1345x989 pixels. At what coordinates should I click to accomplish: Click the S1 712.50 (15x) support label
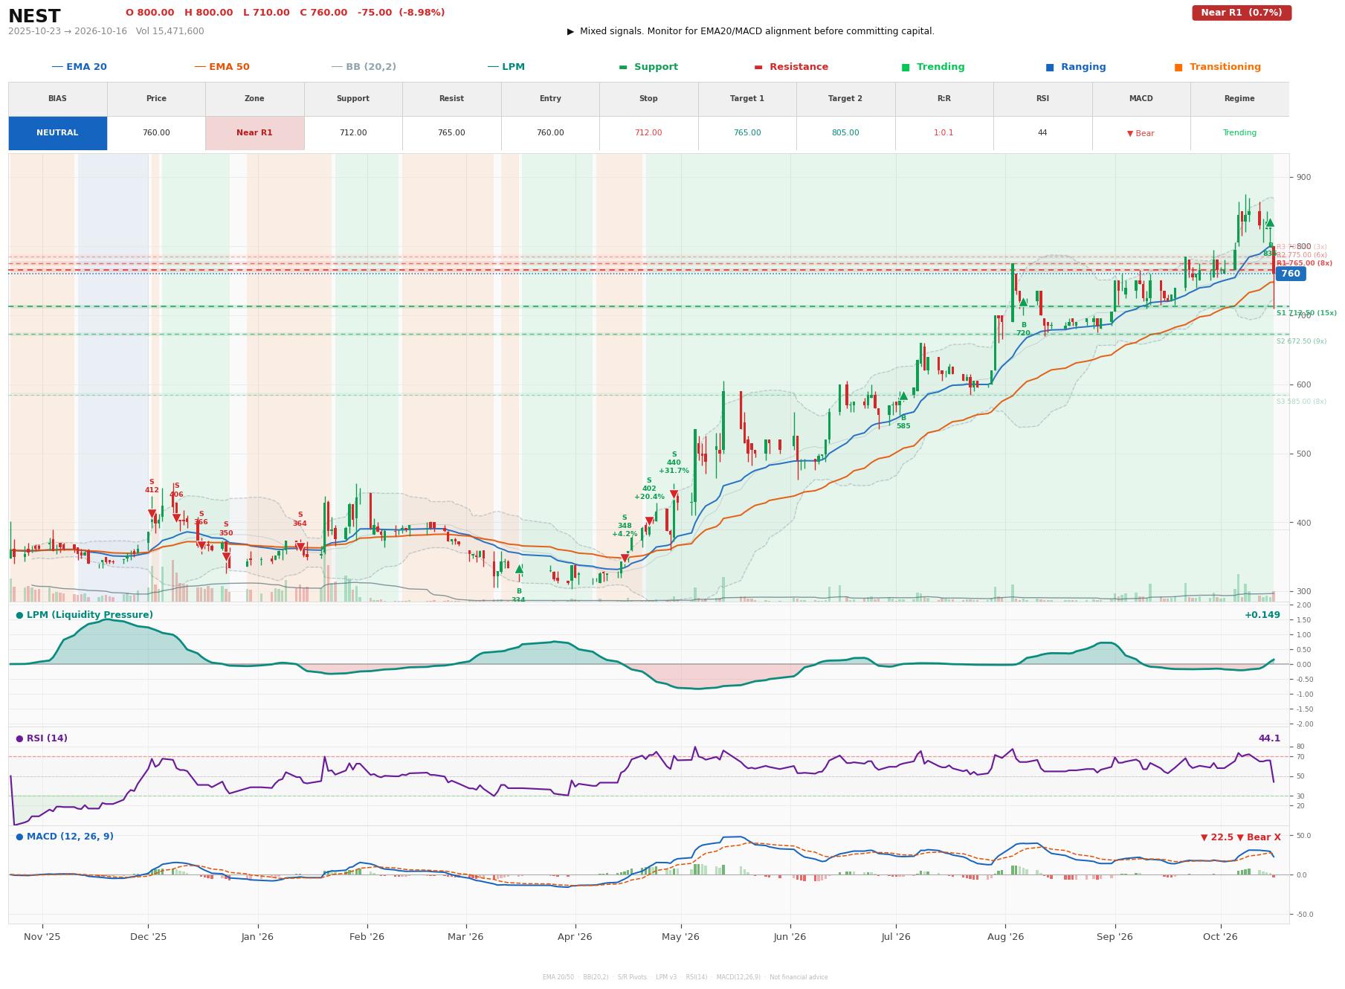1306,314
